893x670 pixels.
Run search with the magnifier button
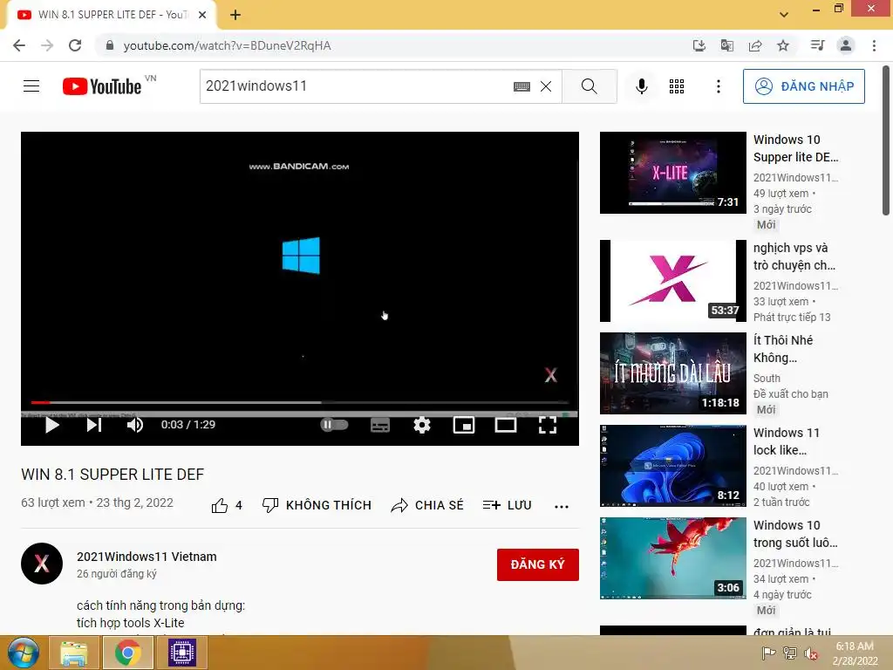(590, 86)
